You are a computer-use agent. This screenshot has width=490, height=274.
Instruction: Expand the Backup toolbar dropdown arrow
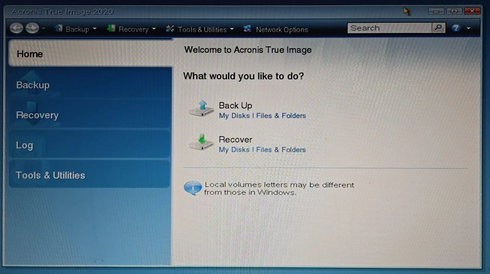coord(94,29)
